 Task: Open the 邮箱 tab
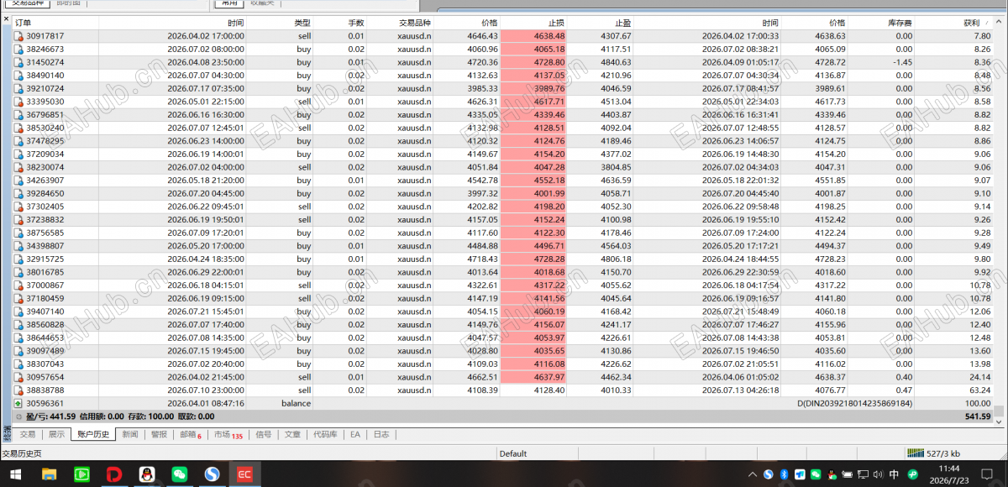[x=191, y=435]
